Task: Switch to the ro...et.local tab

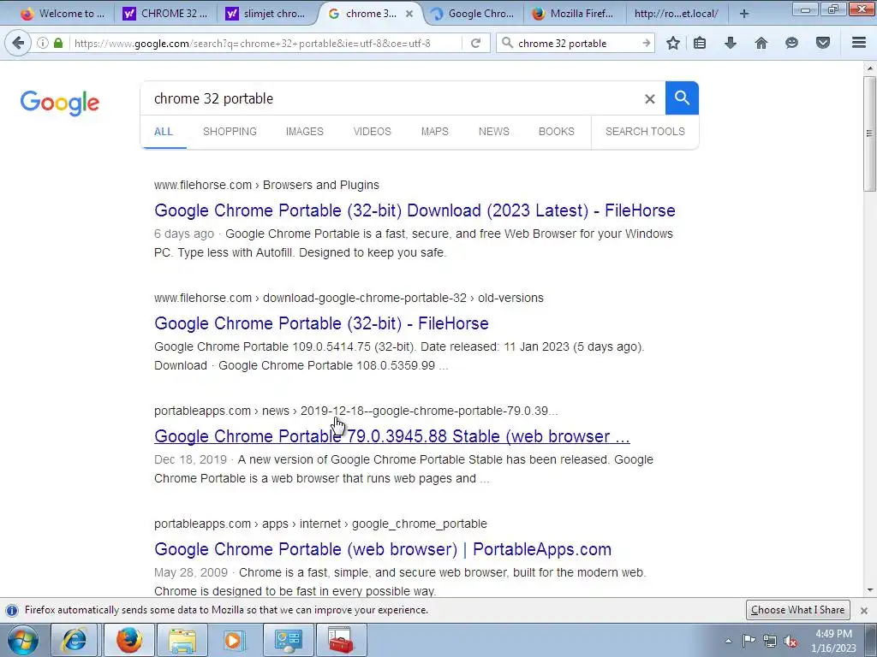Action: click(x=677, y=14)
